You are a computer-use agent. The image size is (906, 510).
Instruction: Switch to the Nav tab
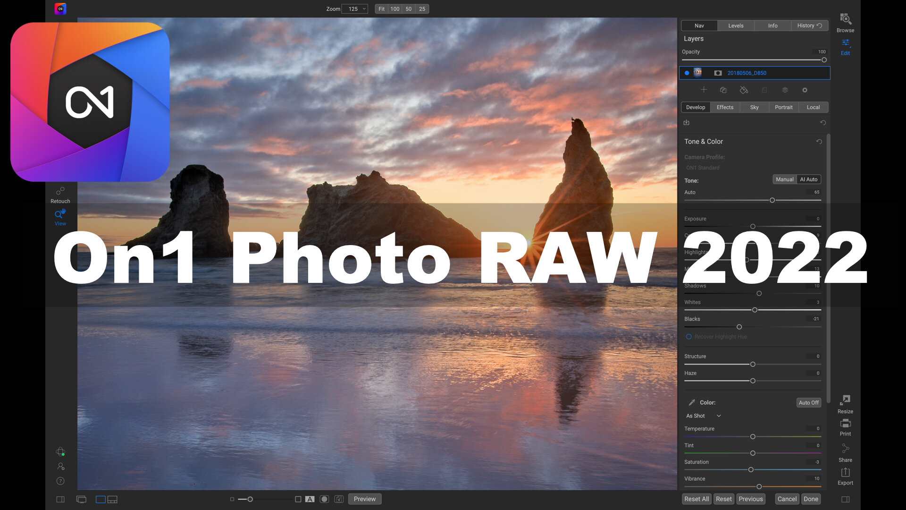coord(699,25)
